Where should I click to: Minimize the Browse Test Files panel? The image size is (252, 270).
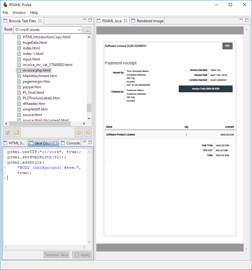tap(85, 20)
